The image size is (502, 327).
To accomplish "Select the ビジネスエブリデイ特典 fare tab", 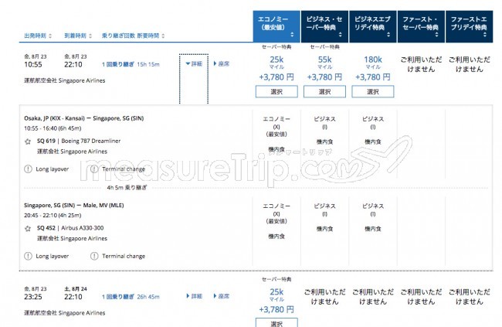I will (x=373, y=26).
